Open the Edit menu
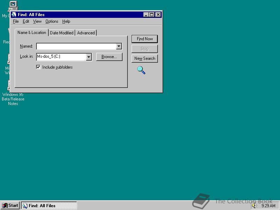 point(26,21)
